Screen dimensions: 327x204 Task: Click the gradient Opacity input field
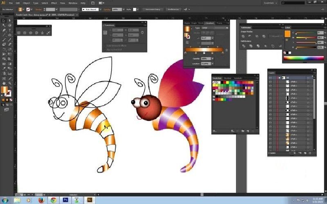[x=206, y=59]
